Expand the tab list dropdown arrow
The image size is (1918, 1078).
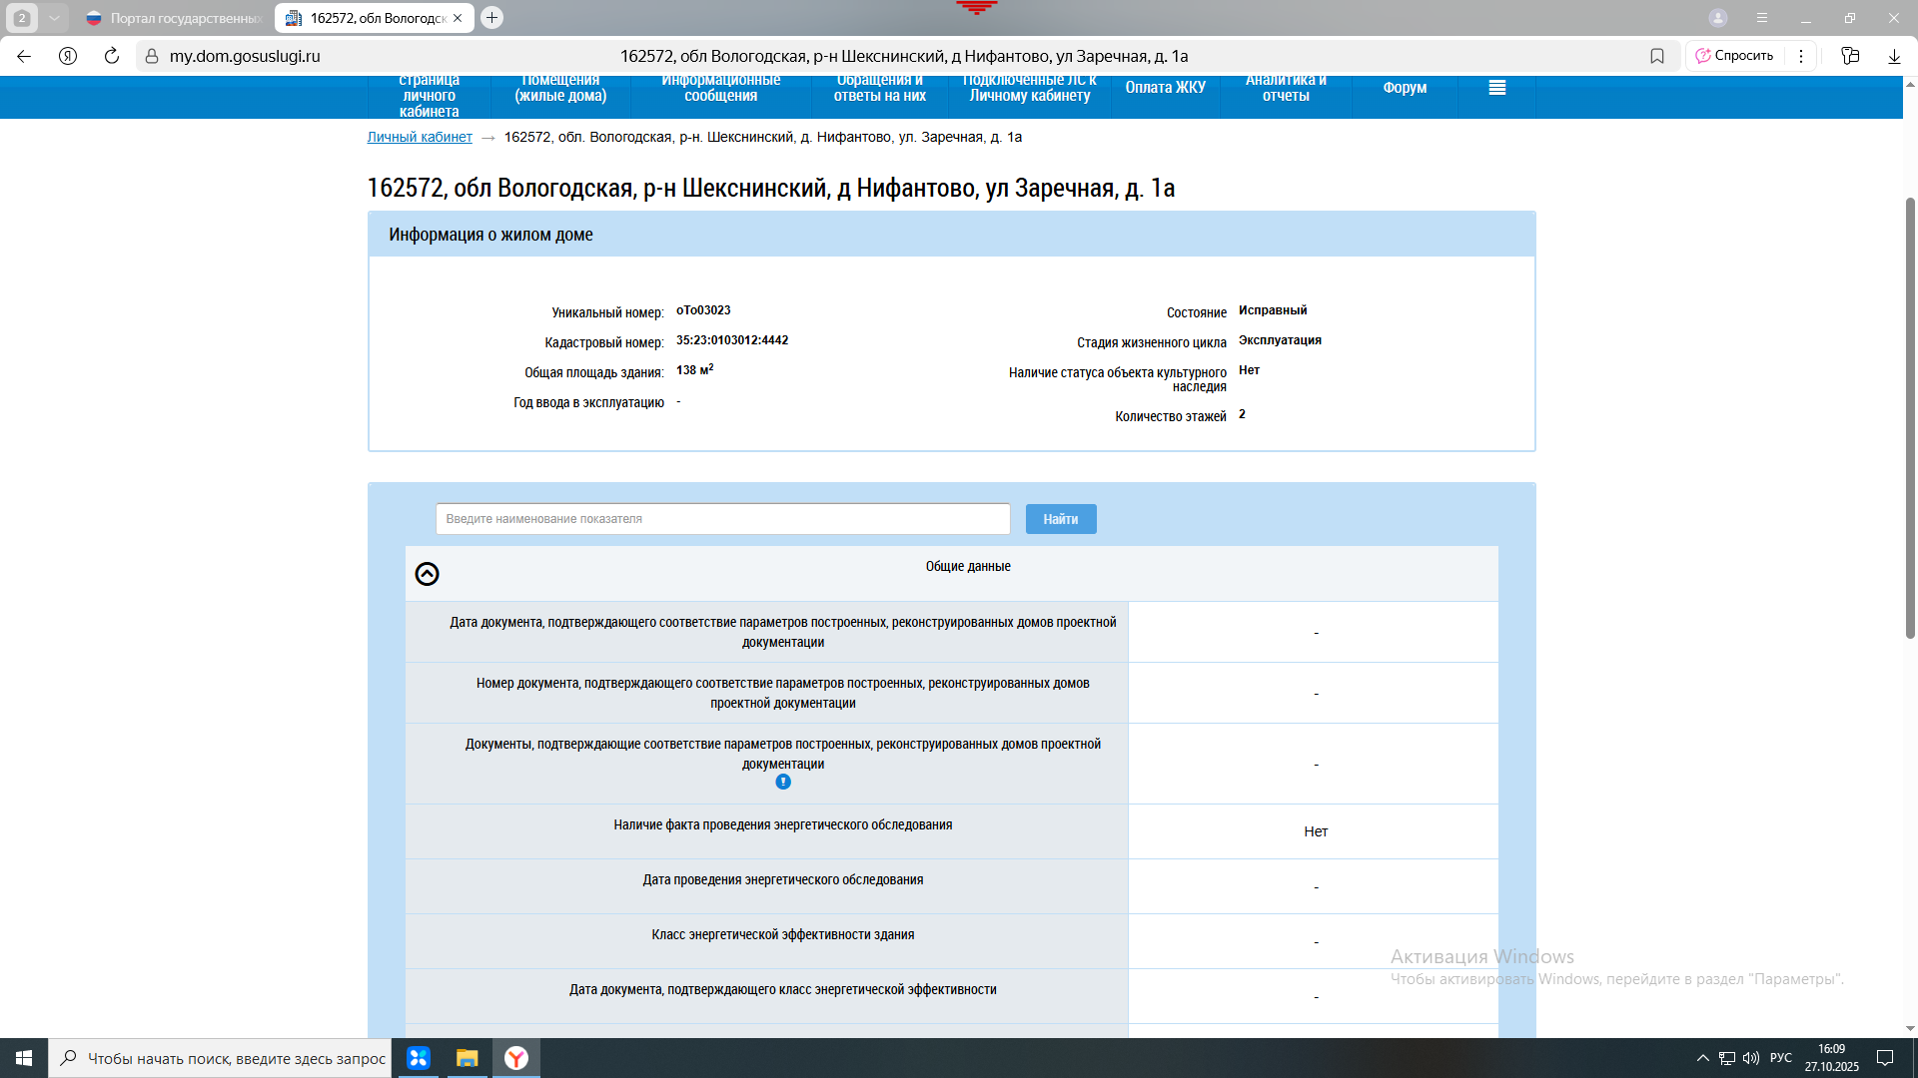click(54, 18)
